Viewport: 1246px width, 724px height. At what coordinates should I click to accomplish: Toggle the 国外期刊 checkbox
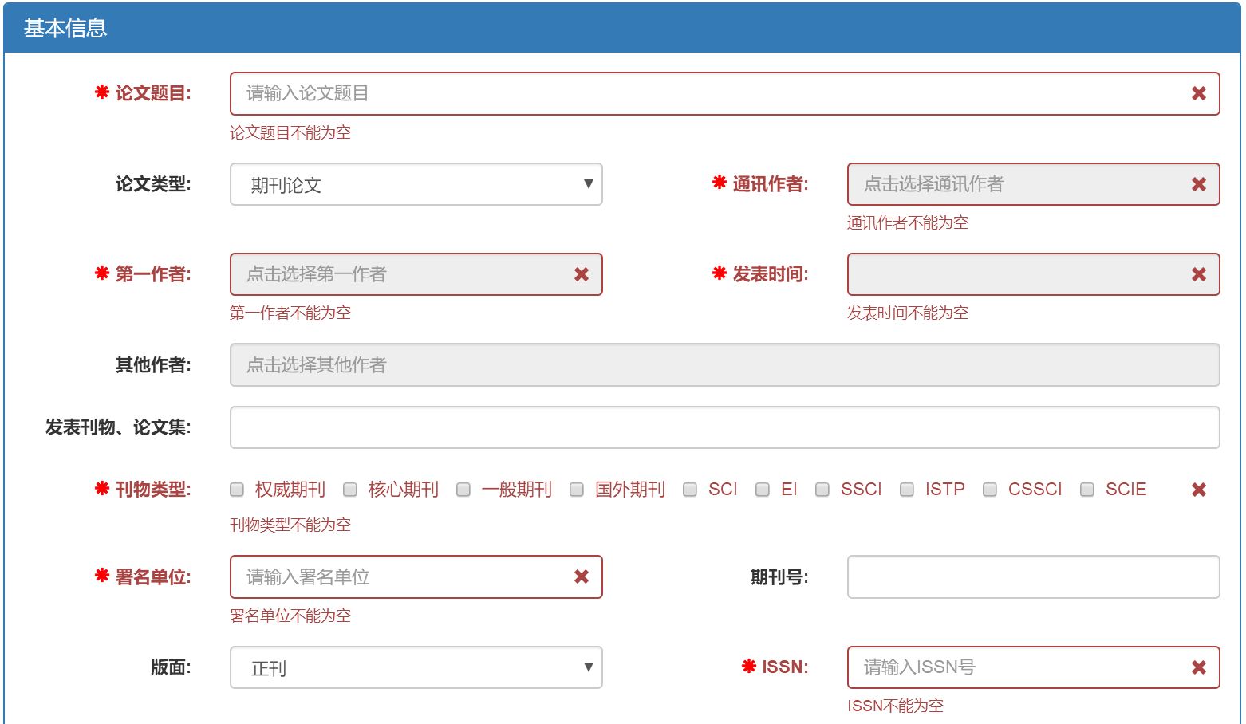coord(577,490)
